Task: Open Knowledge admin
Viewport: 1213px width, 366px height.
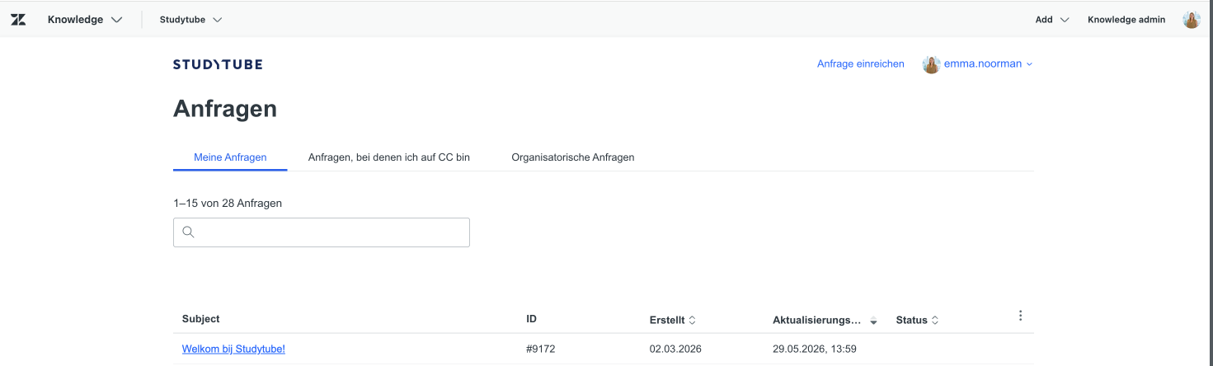Action: pyautogui.click(x=1126, y=20)
